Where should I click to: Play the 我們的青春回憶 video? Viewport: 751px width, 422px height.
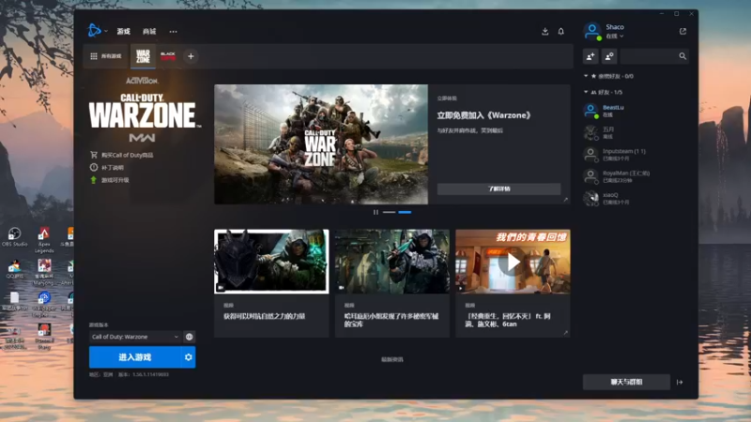click(513, 262)
